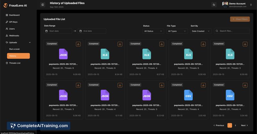Open the All Types file type dropdown
This screenshot has height=134, width=257.
[x=177, y=31]
